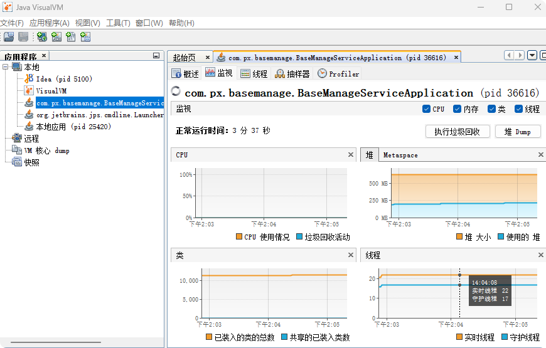Open the 视图(V) menu
This screenshot has height=348, width=546.
88,23
